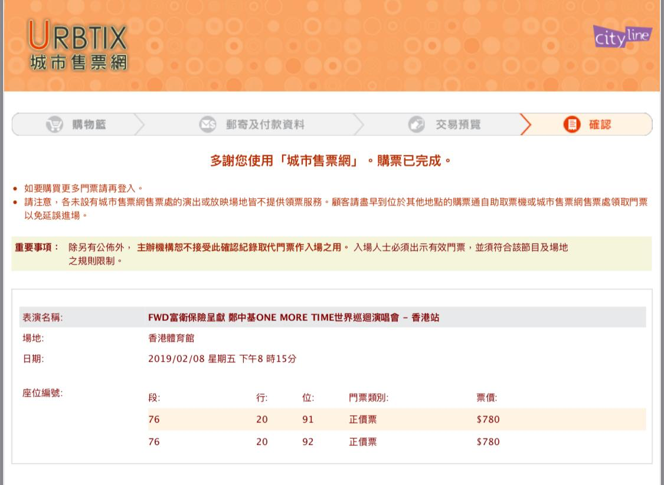
Task: Click the date 2019/02/08 星期五 下午8 時15分
Action: click(x=223, y=359)
